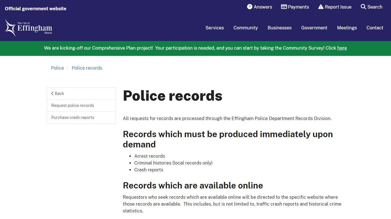Click the Back chevron arrow icon
This screenshot has height=219, width=391.
click(52, 94)
